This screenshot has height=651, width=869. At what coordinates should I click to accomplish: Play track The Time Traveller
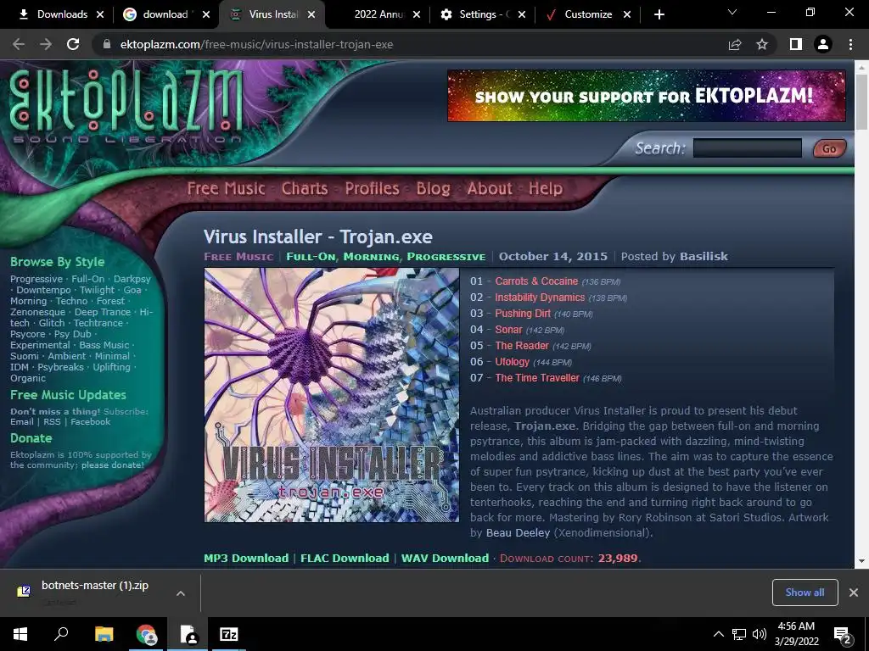(x=537, y=377)
